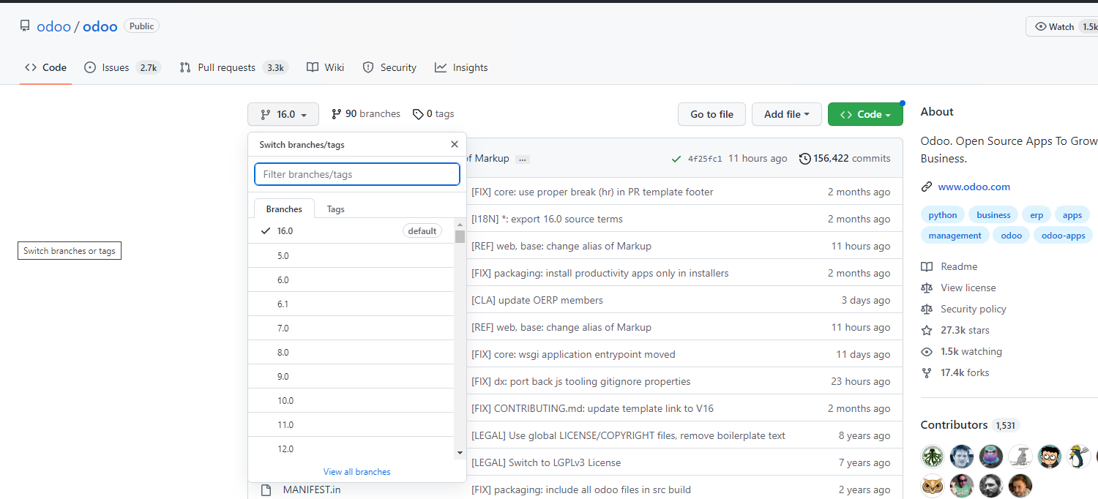Click the owl contributor avatar
Image resolution: width=1098 pixels, height=499 pixels.
click(x=933, y=486)
